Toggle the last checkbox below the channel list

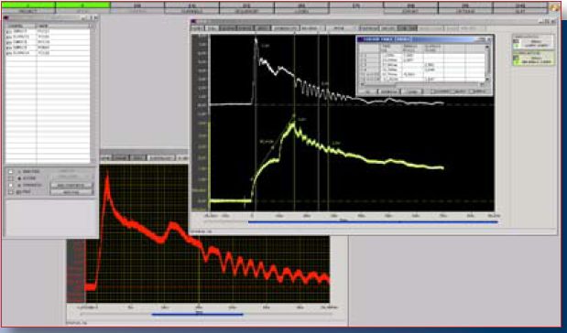(10, 192)
